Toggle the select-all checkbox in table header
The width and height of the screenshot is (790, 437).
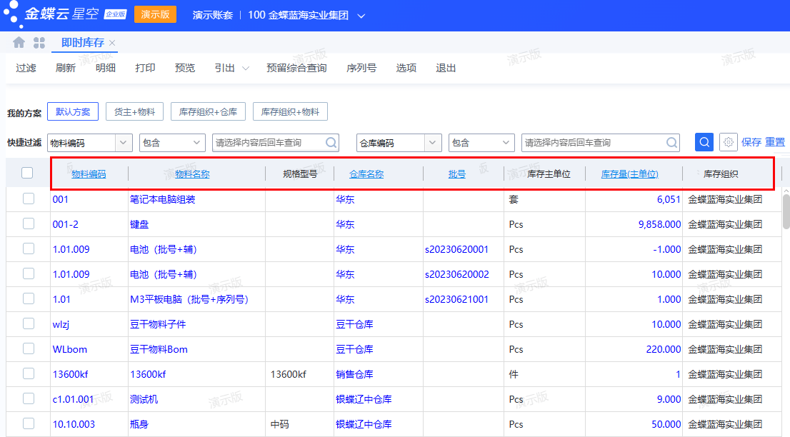point(29,174)
